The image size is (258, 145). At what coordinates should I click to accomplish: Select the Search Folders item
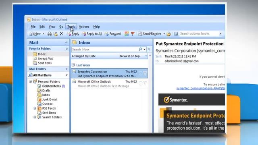click(x=52, y=117)
